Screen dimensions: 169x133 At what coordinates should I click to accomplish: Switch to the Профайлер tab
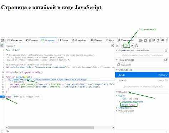click(x=79, y=41)
